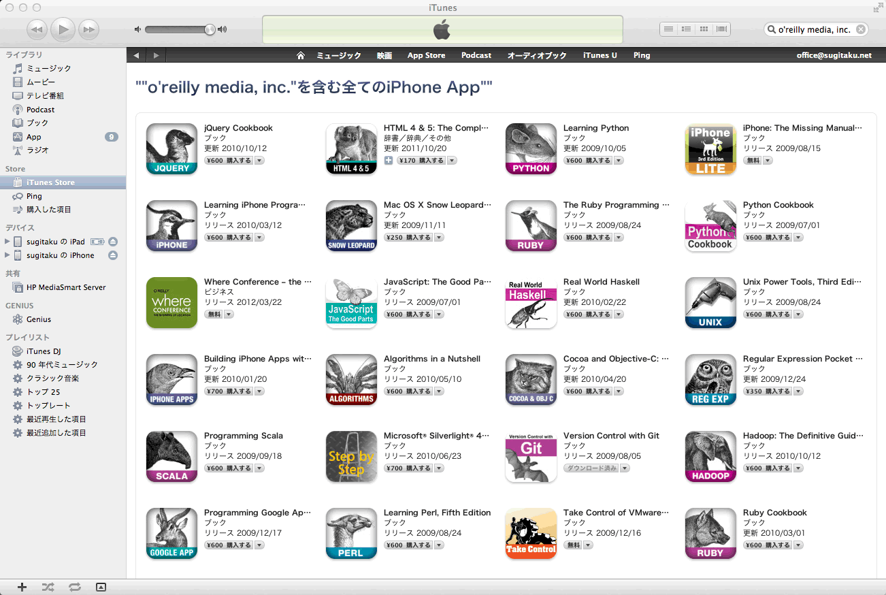Toggle shuffle playback

click(48, 587)
